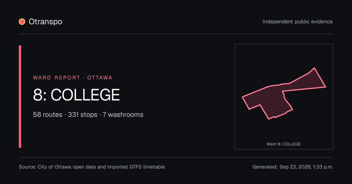
Task: Click the Otranspo brand name
Action: click(45, 22)
